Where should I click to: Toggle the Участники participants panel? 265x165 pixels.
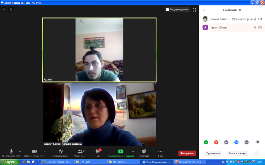point(80,153)
